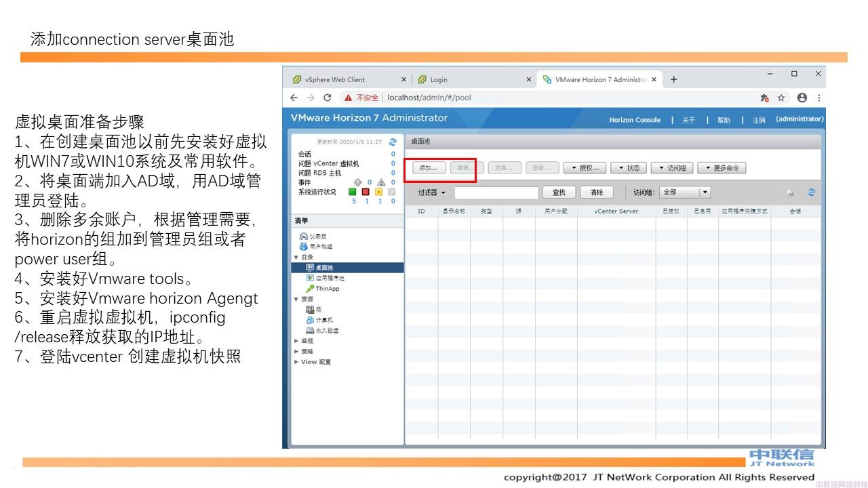Bookmark the page with the star icon

tap(781, 98)
